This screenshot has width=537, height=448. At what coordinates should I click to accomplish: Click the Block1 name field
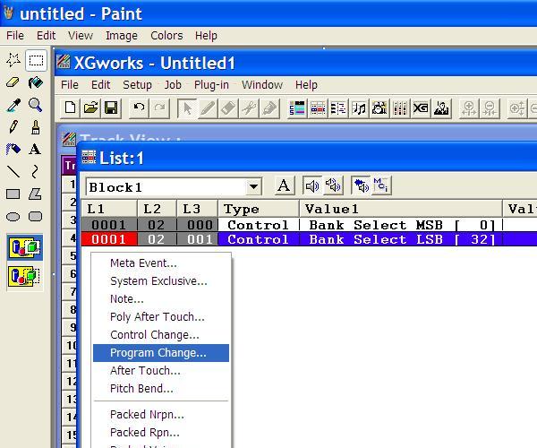point(166,187)
